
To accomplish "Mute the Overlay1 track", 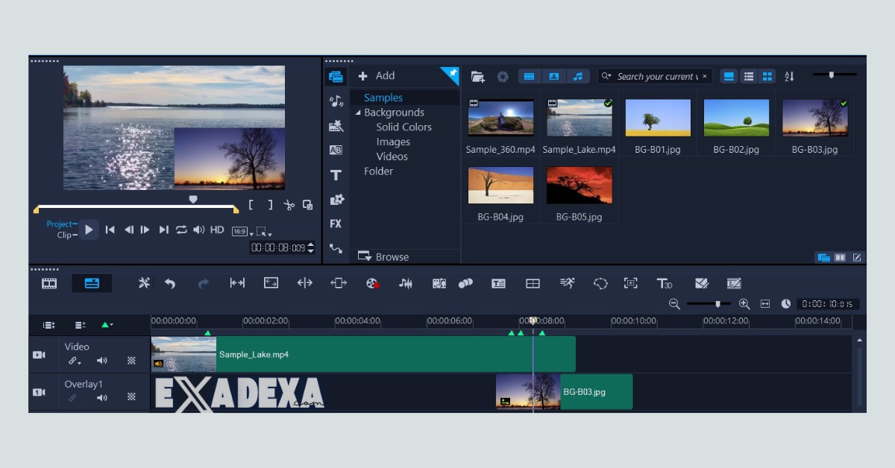I will coord(102,397).
